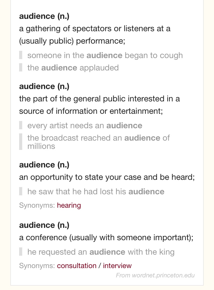Click the example 'the audience applauded'
The height and width of the screenshot is (290, 214).
pos(73,68)
